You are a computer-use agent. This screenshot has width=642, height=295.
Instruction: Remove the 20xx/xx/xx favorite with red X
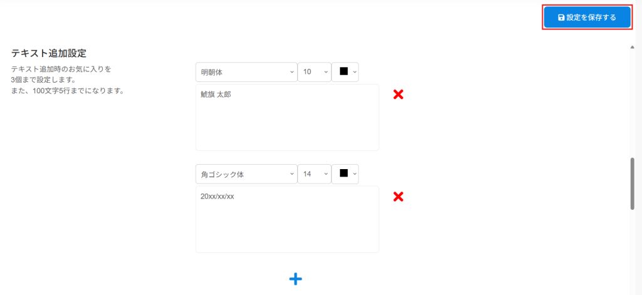point(398,197)
